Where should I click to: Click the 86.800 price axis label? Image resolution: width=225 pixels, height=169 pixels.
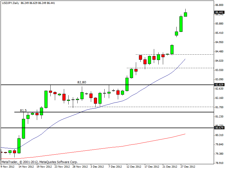219,5
